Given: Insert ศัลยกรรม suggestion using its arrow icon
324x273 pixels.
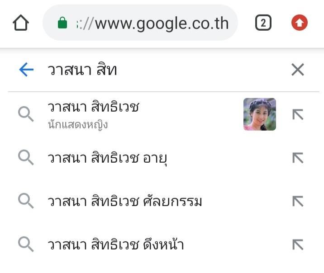Looking at the screenshot, I should click(298, 201).
